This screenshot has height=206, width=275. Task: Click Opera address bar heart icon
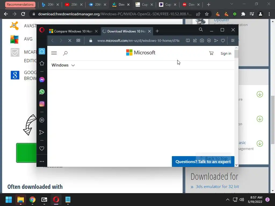[x=223, y=41]
